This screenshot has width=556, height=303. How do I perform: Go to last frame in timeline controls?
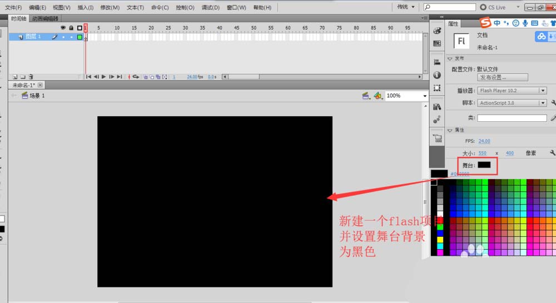(x=120, y=77)
